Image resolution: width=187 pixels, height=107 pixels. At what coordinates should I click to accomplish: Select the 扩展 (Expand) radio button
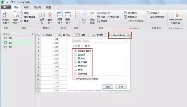(74, 46)
